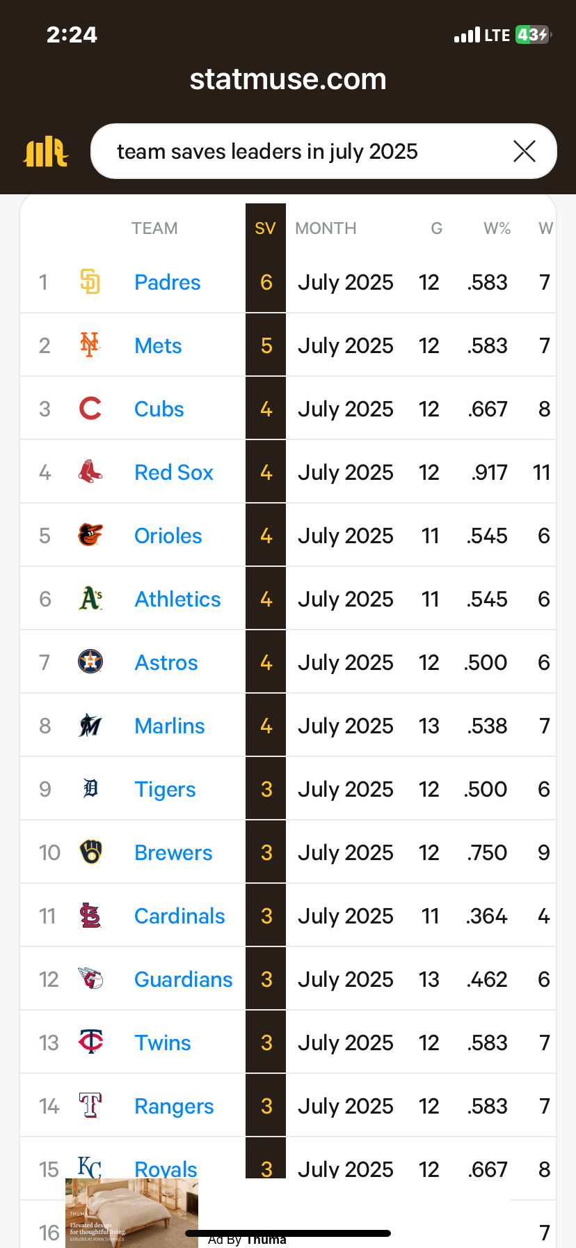
Task: Select the Astros star logo
Action: pos(90,662)
